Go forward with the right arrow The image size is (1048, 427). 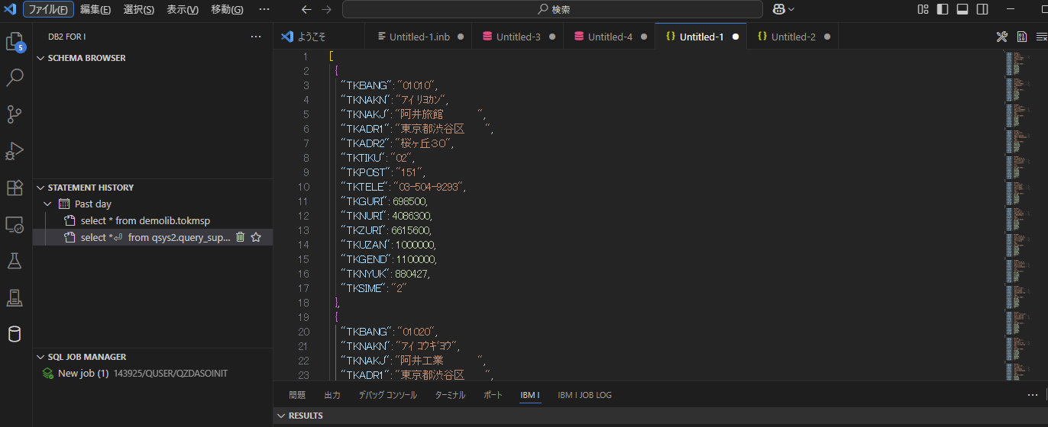(x=327, y=9)
